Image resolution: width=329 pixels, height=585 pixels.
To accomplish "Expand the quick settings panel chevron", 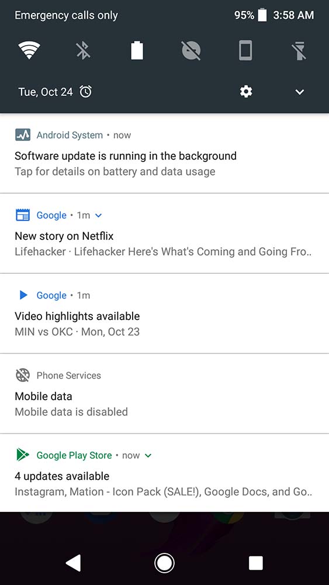I will coord(300,92).
